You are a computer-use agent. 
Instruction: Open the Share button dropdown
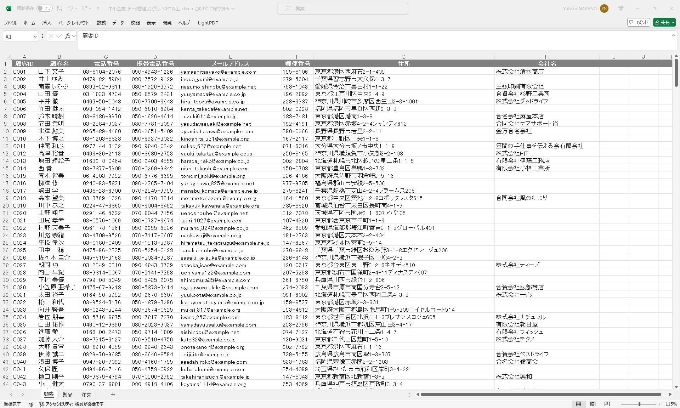[x=673, y=22]
